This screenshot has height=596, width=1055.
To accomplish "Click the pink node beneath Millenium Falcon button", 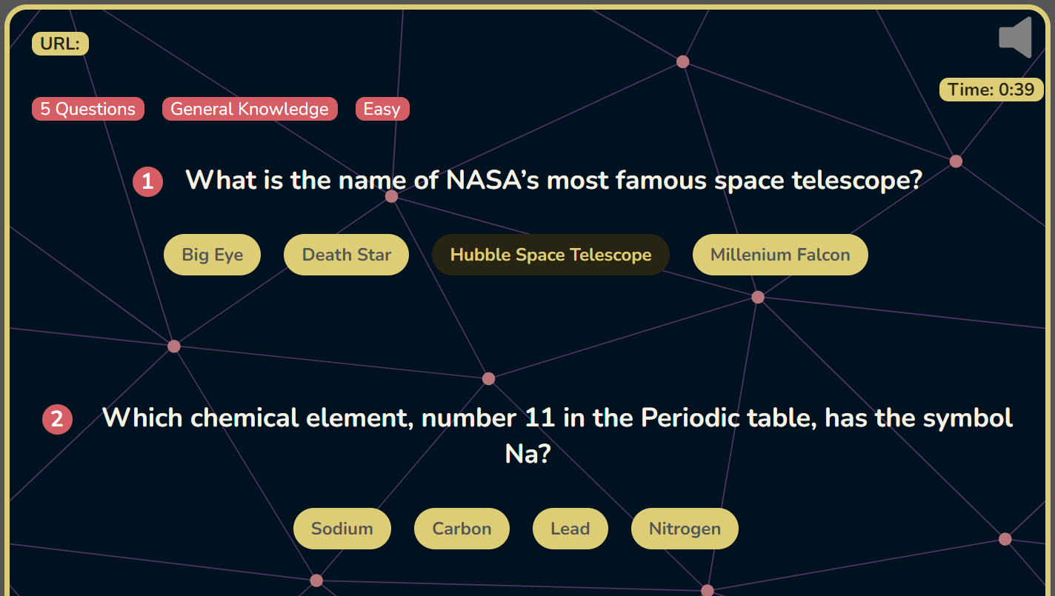I will [757, 297].
